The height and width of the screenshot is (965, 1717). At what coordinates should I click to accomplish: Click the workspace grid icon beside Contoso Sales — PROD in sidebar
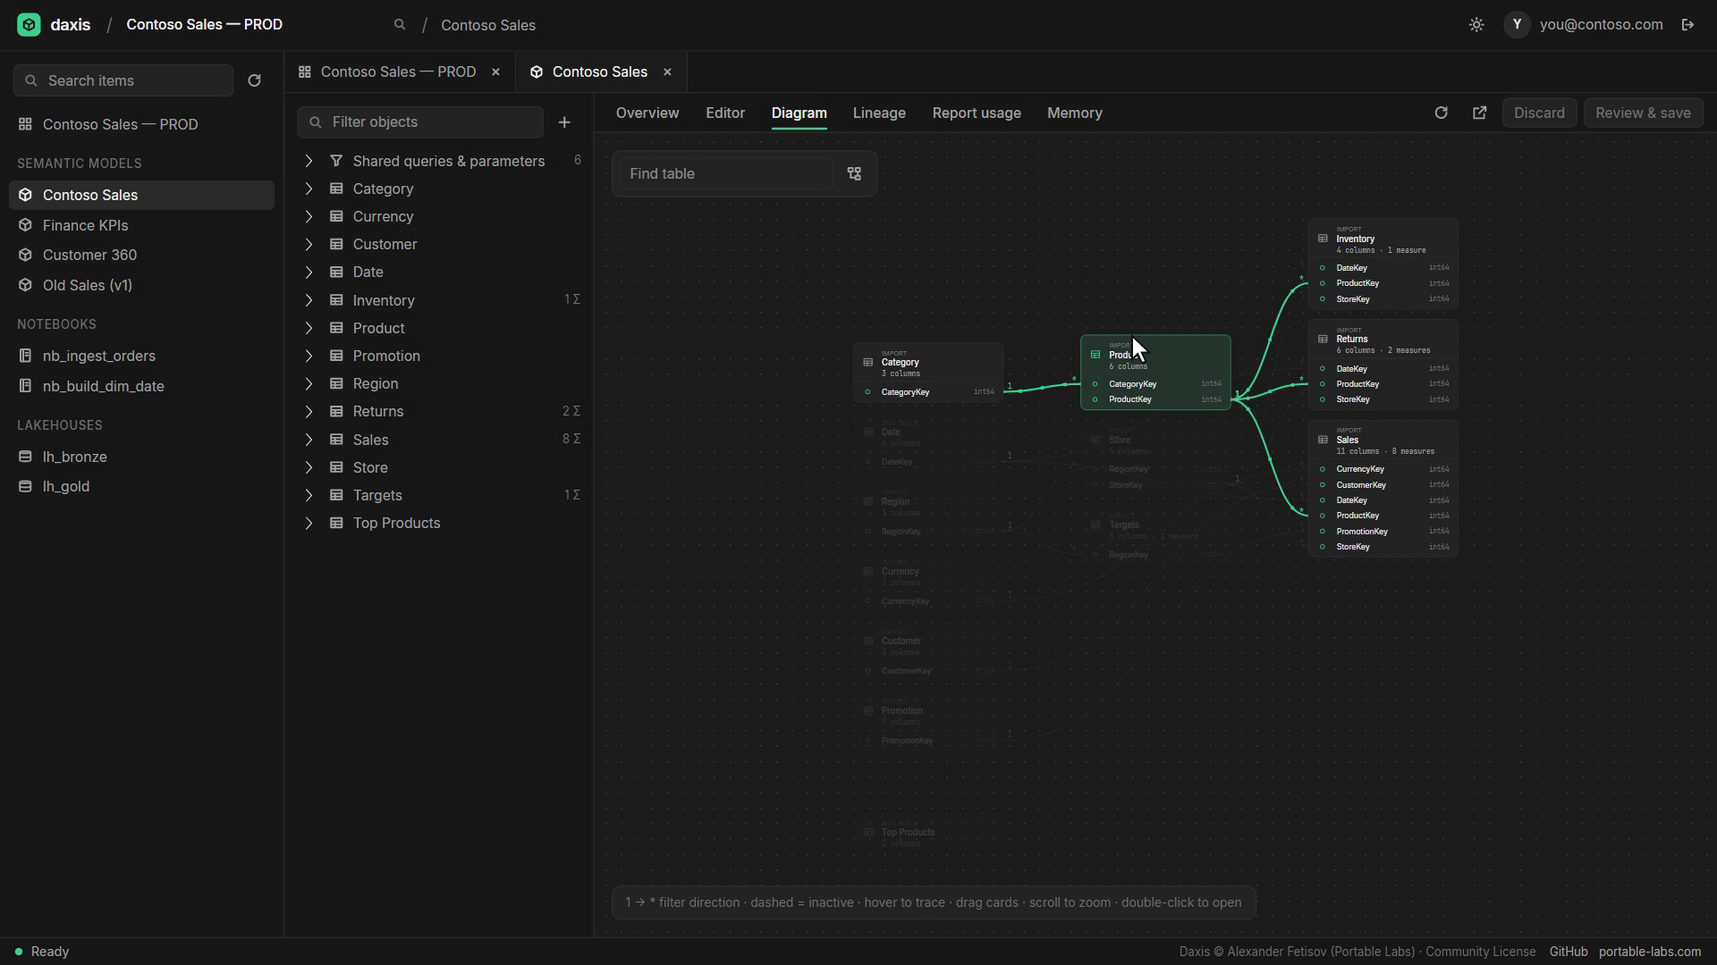[25, 124]
